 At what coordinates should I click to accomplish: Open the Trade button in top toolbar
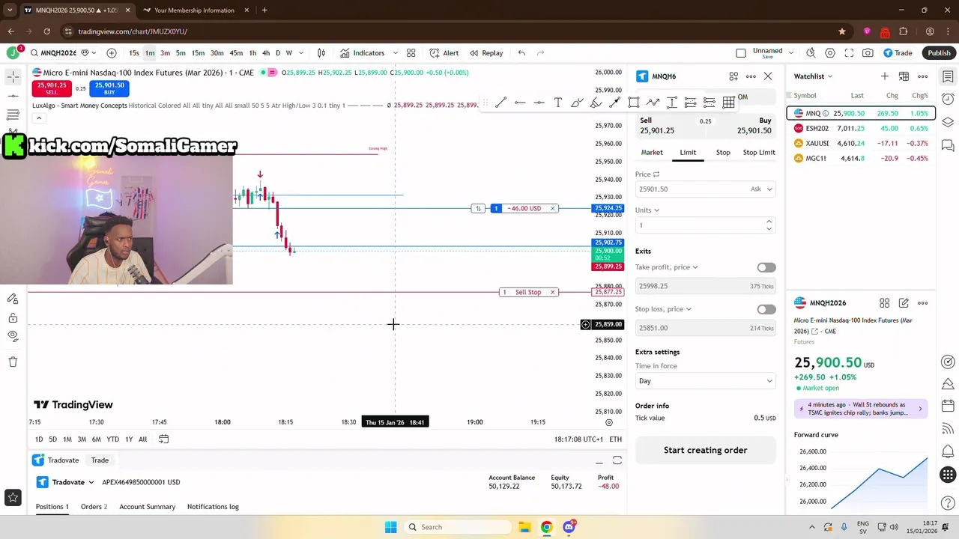[898, 53]
